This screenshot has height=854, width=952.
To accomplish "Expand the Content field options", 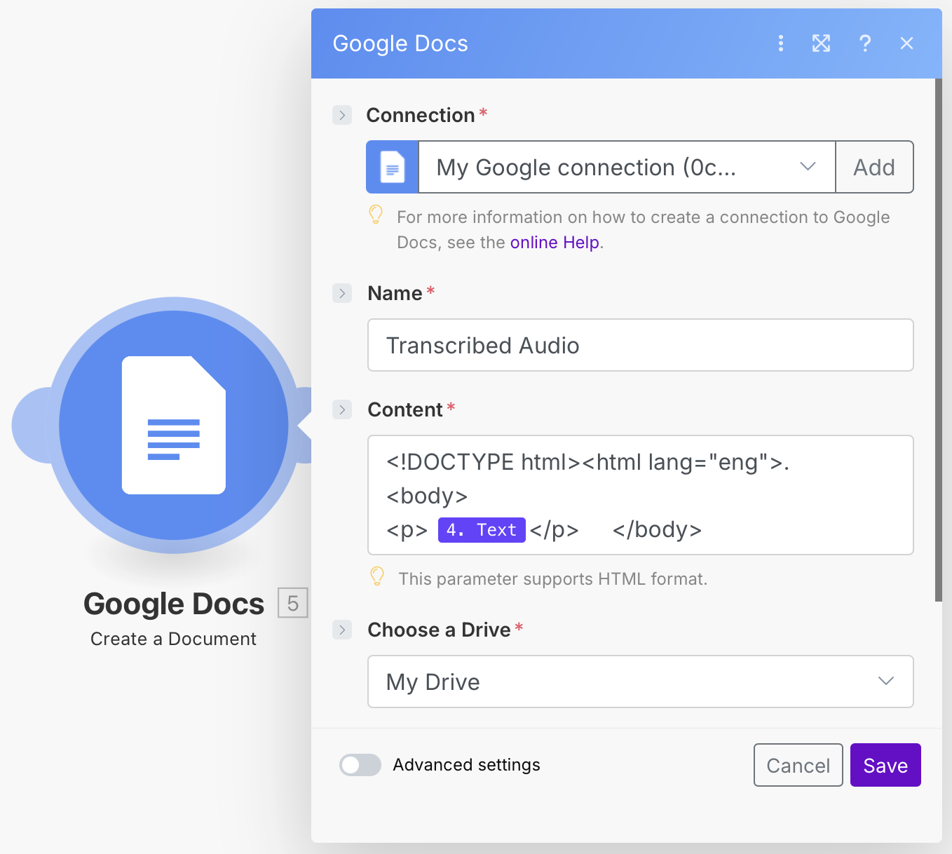I will 342,409.
